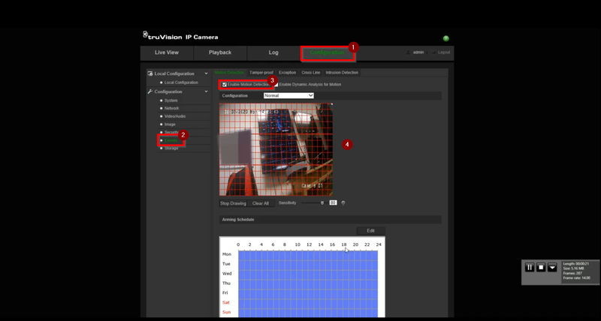
Task: Collapse the Local Configuration section chevron
Action: click(206, 73)
